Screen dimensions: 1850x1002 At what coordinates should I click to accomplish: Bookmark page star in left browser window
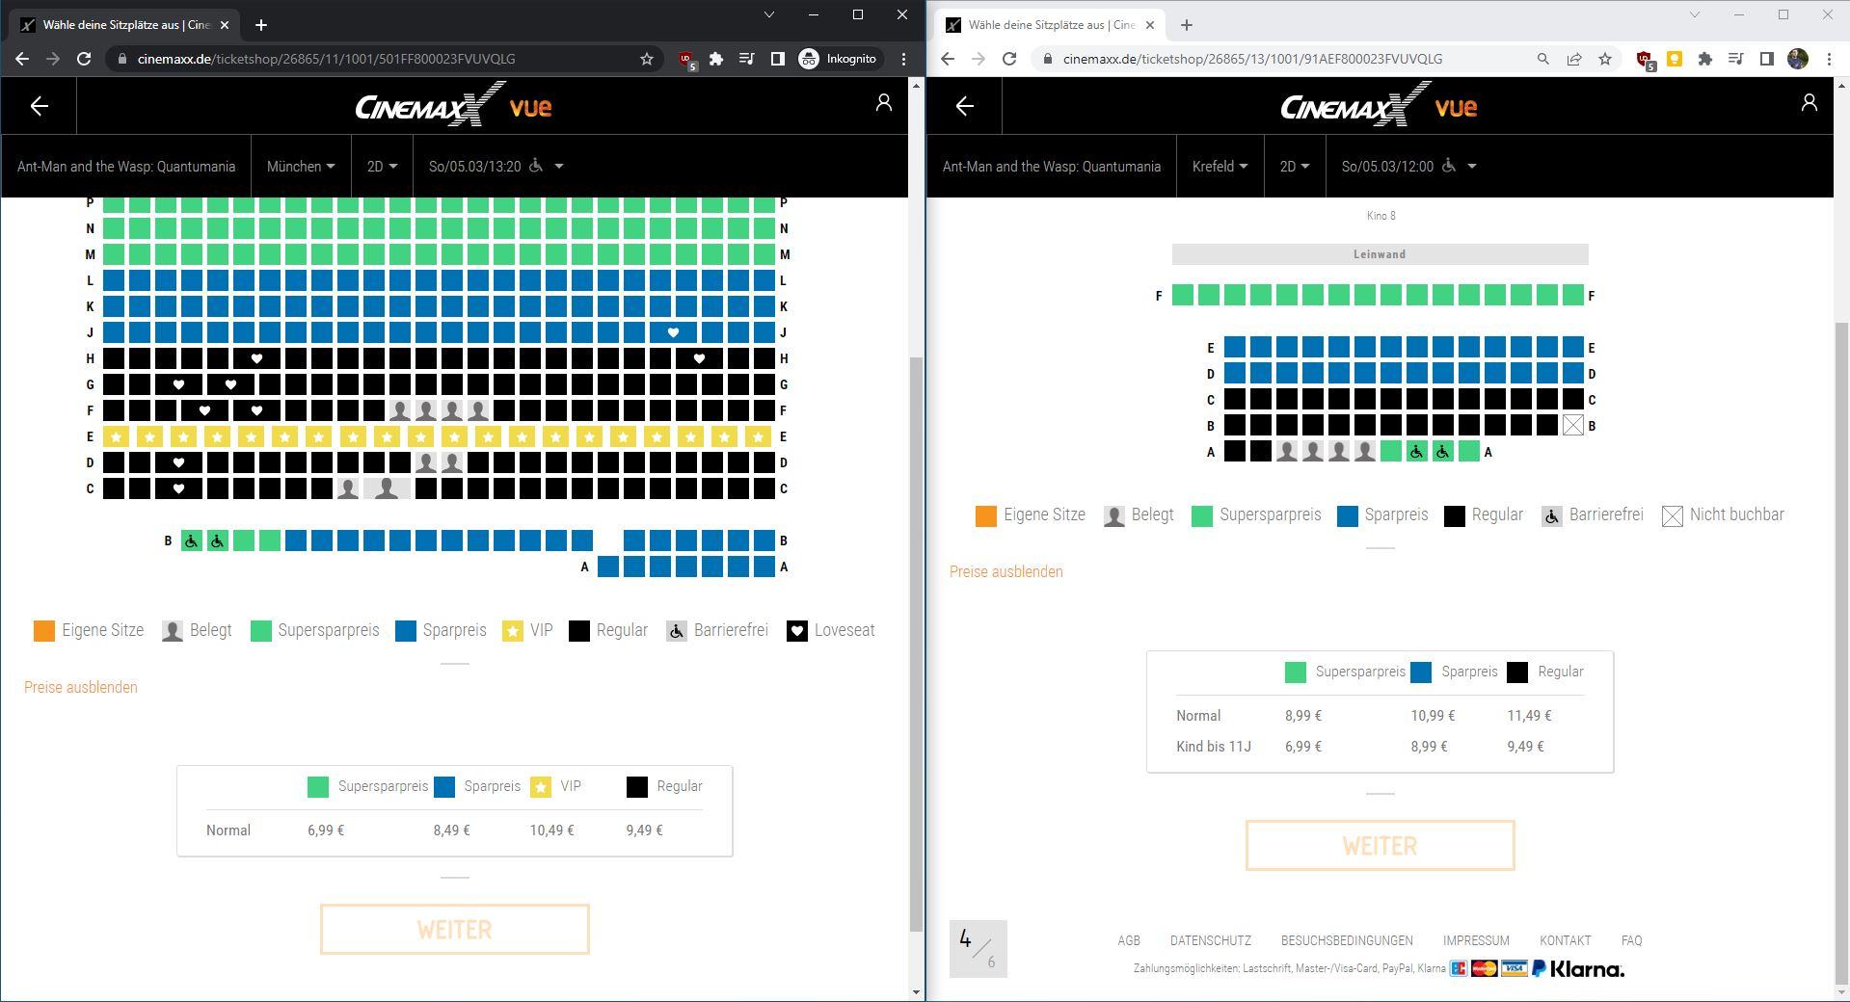646,59
